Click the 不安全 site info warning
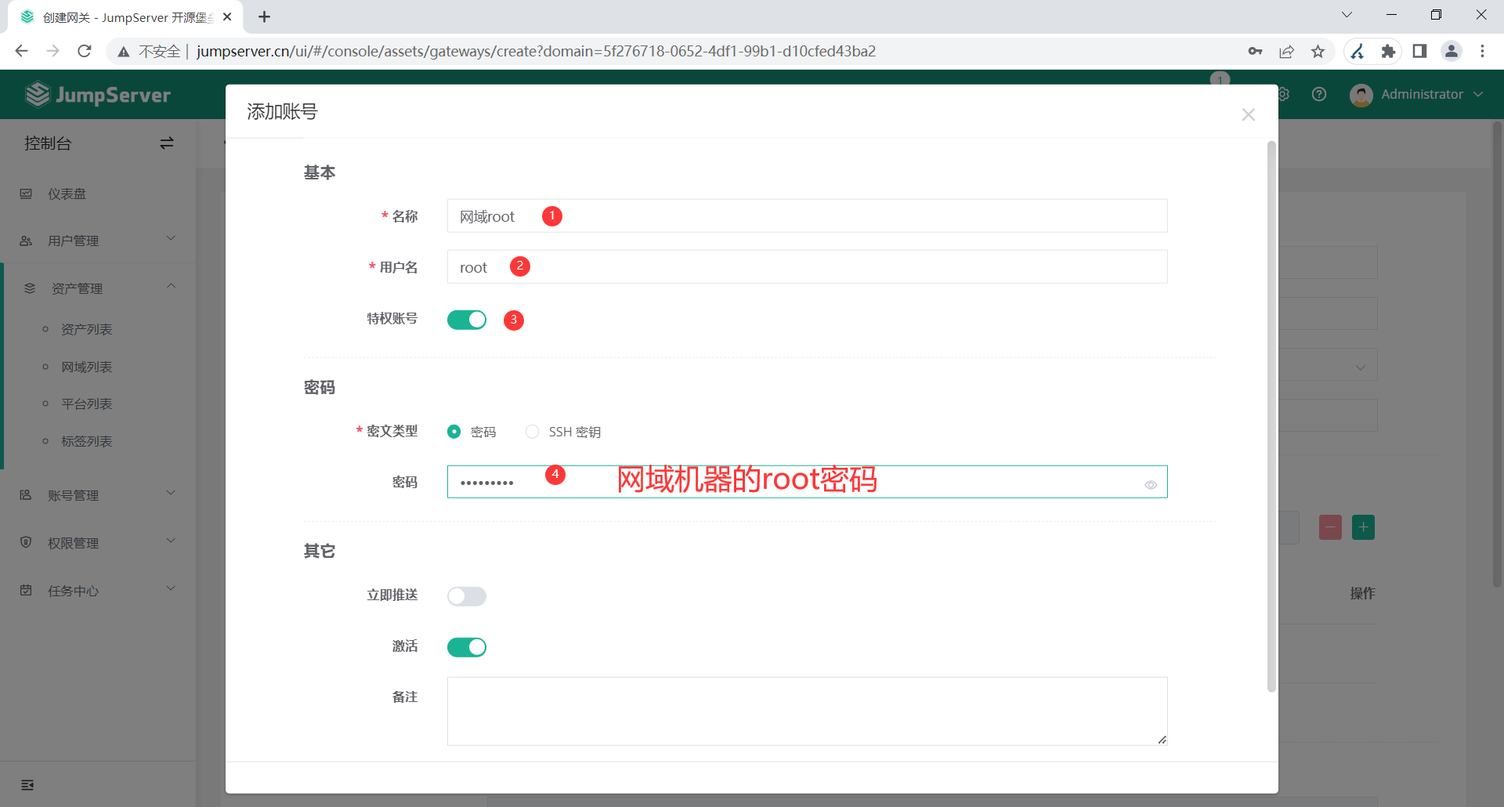 click(149, 51)
